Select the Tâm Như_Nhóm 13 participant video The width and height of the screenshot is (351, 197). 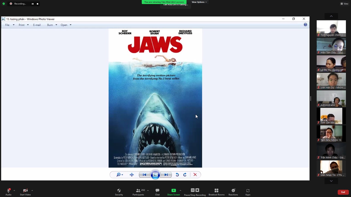click(x=331, y=134)
